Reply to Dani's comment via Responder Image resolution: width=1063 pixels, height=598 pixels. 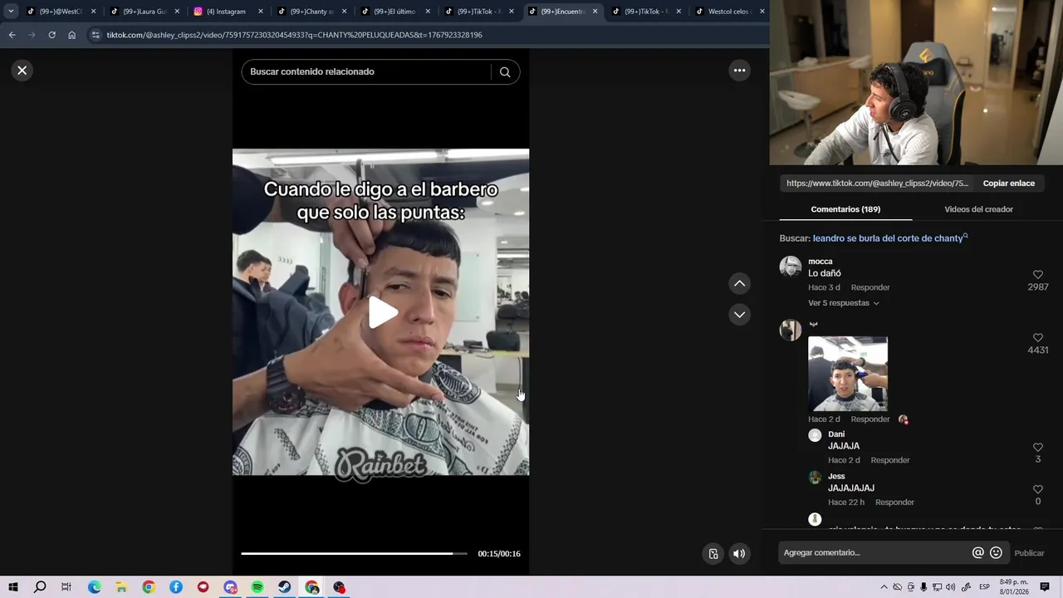pyautogui.click(x=889, y=460)
